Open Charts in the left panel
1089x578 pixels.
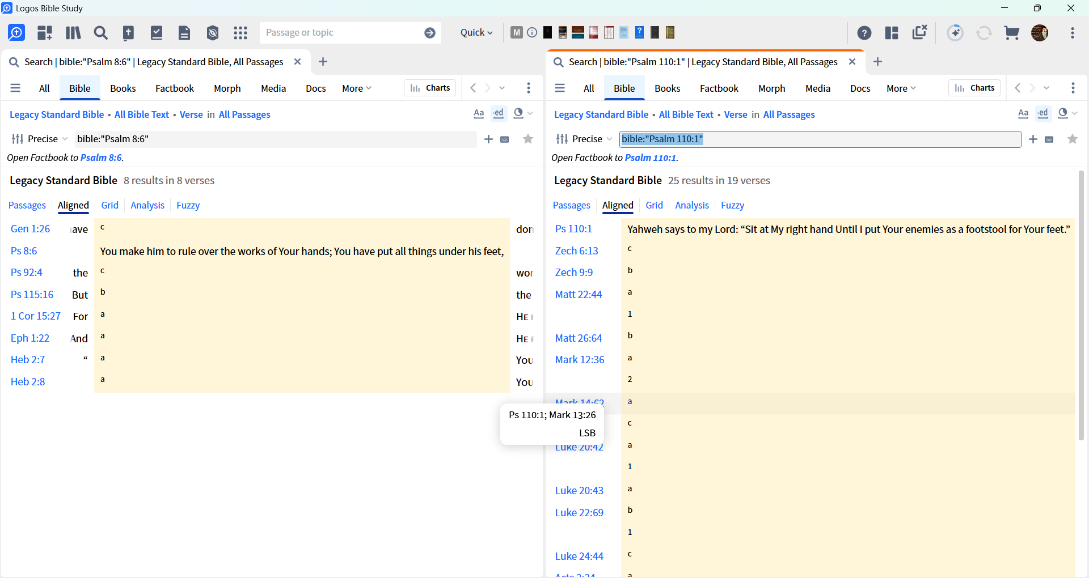[430, 88]
